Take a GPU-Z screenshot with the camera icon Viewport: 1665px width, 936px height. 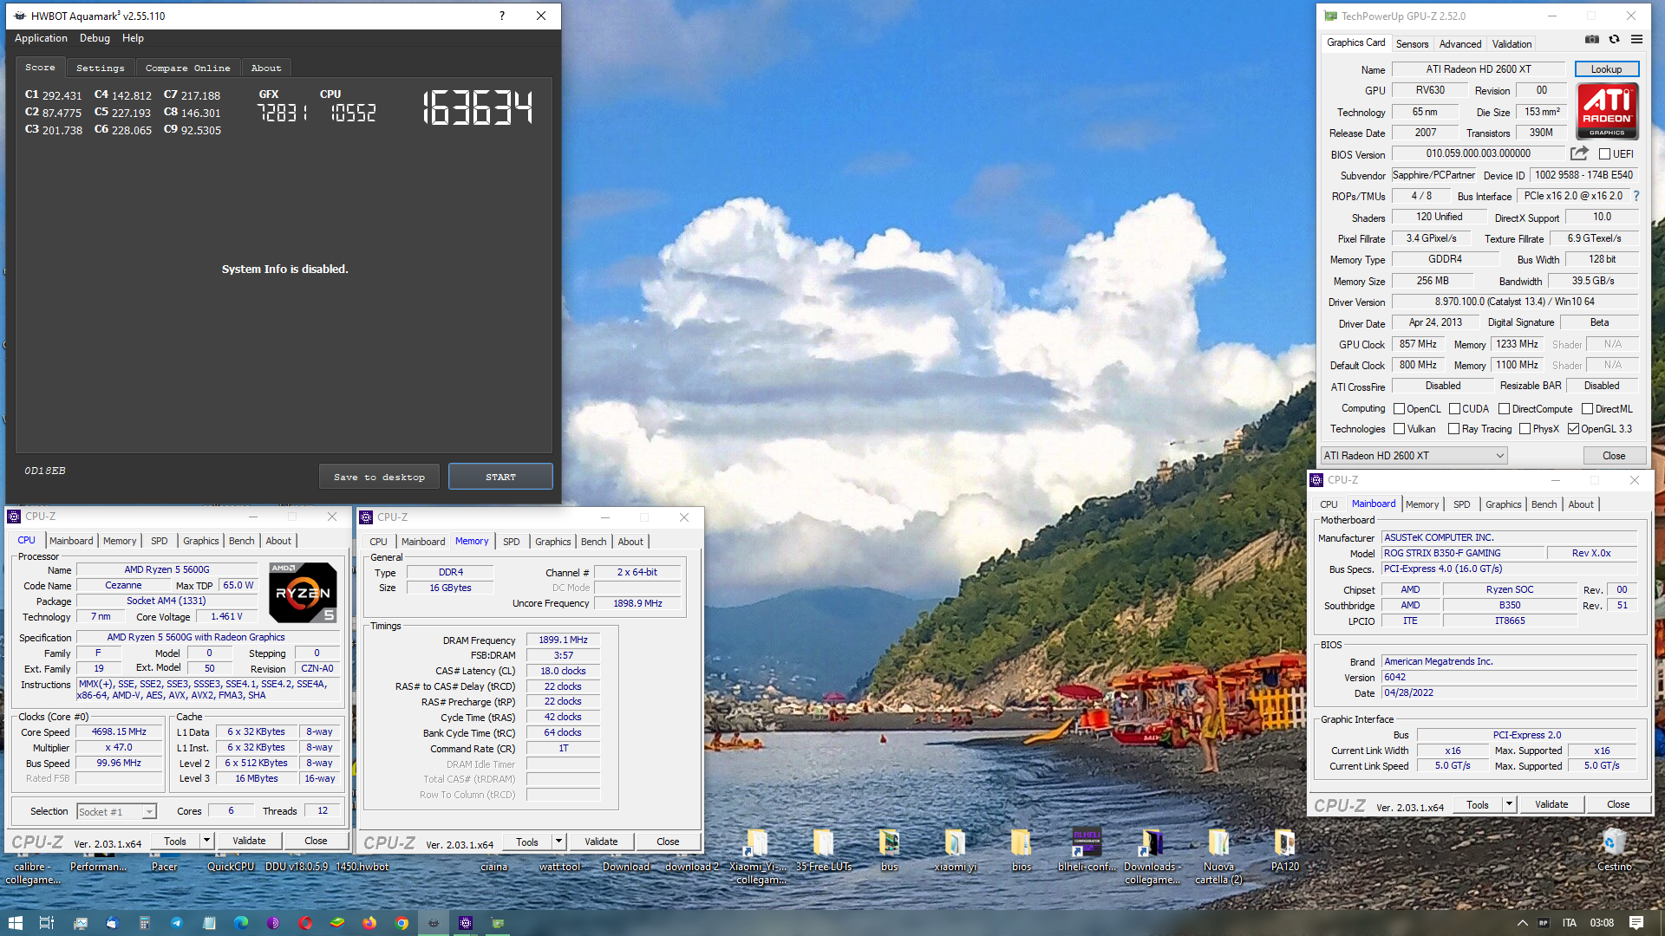tap(1592, 39)
